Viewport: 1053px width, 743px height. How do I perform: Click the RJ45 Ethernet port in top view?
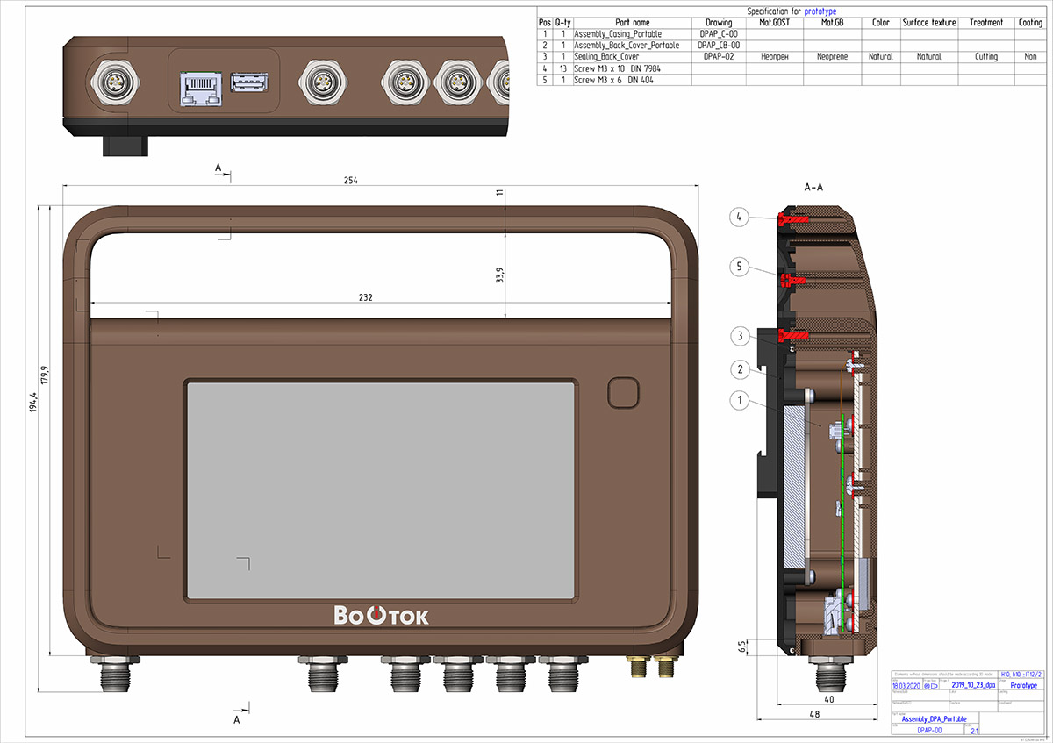click(x=201, y=86)
